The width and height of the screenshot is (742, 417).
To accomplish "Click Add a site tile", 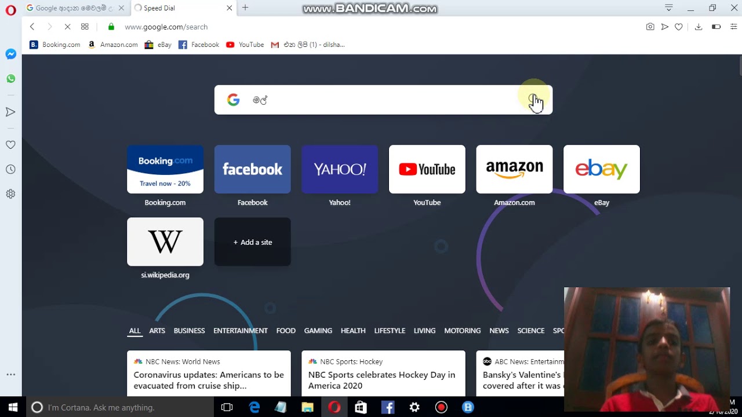I will [253, 242].
